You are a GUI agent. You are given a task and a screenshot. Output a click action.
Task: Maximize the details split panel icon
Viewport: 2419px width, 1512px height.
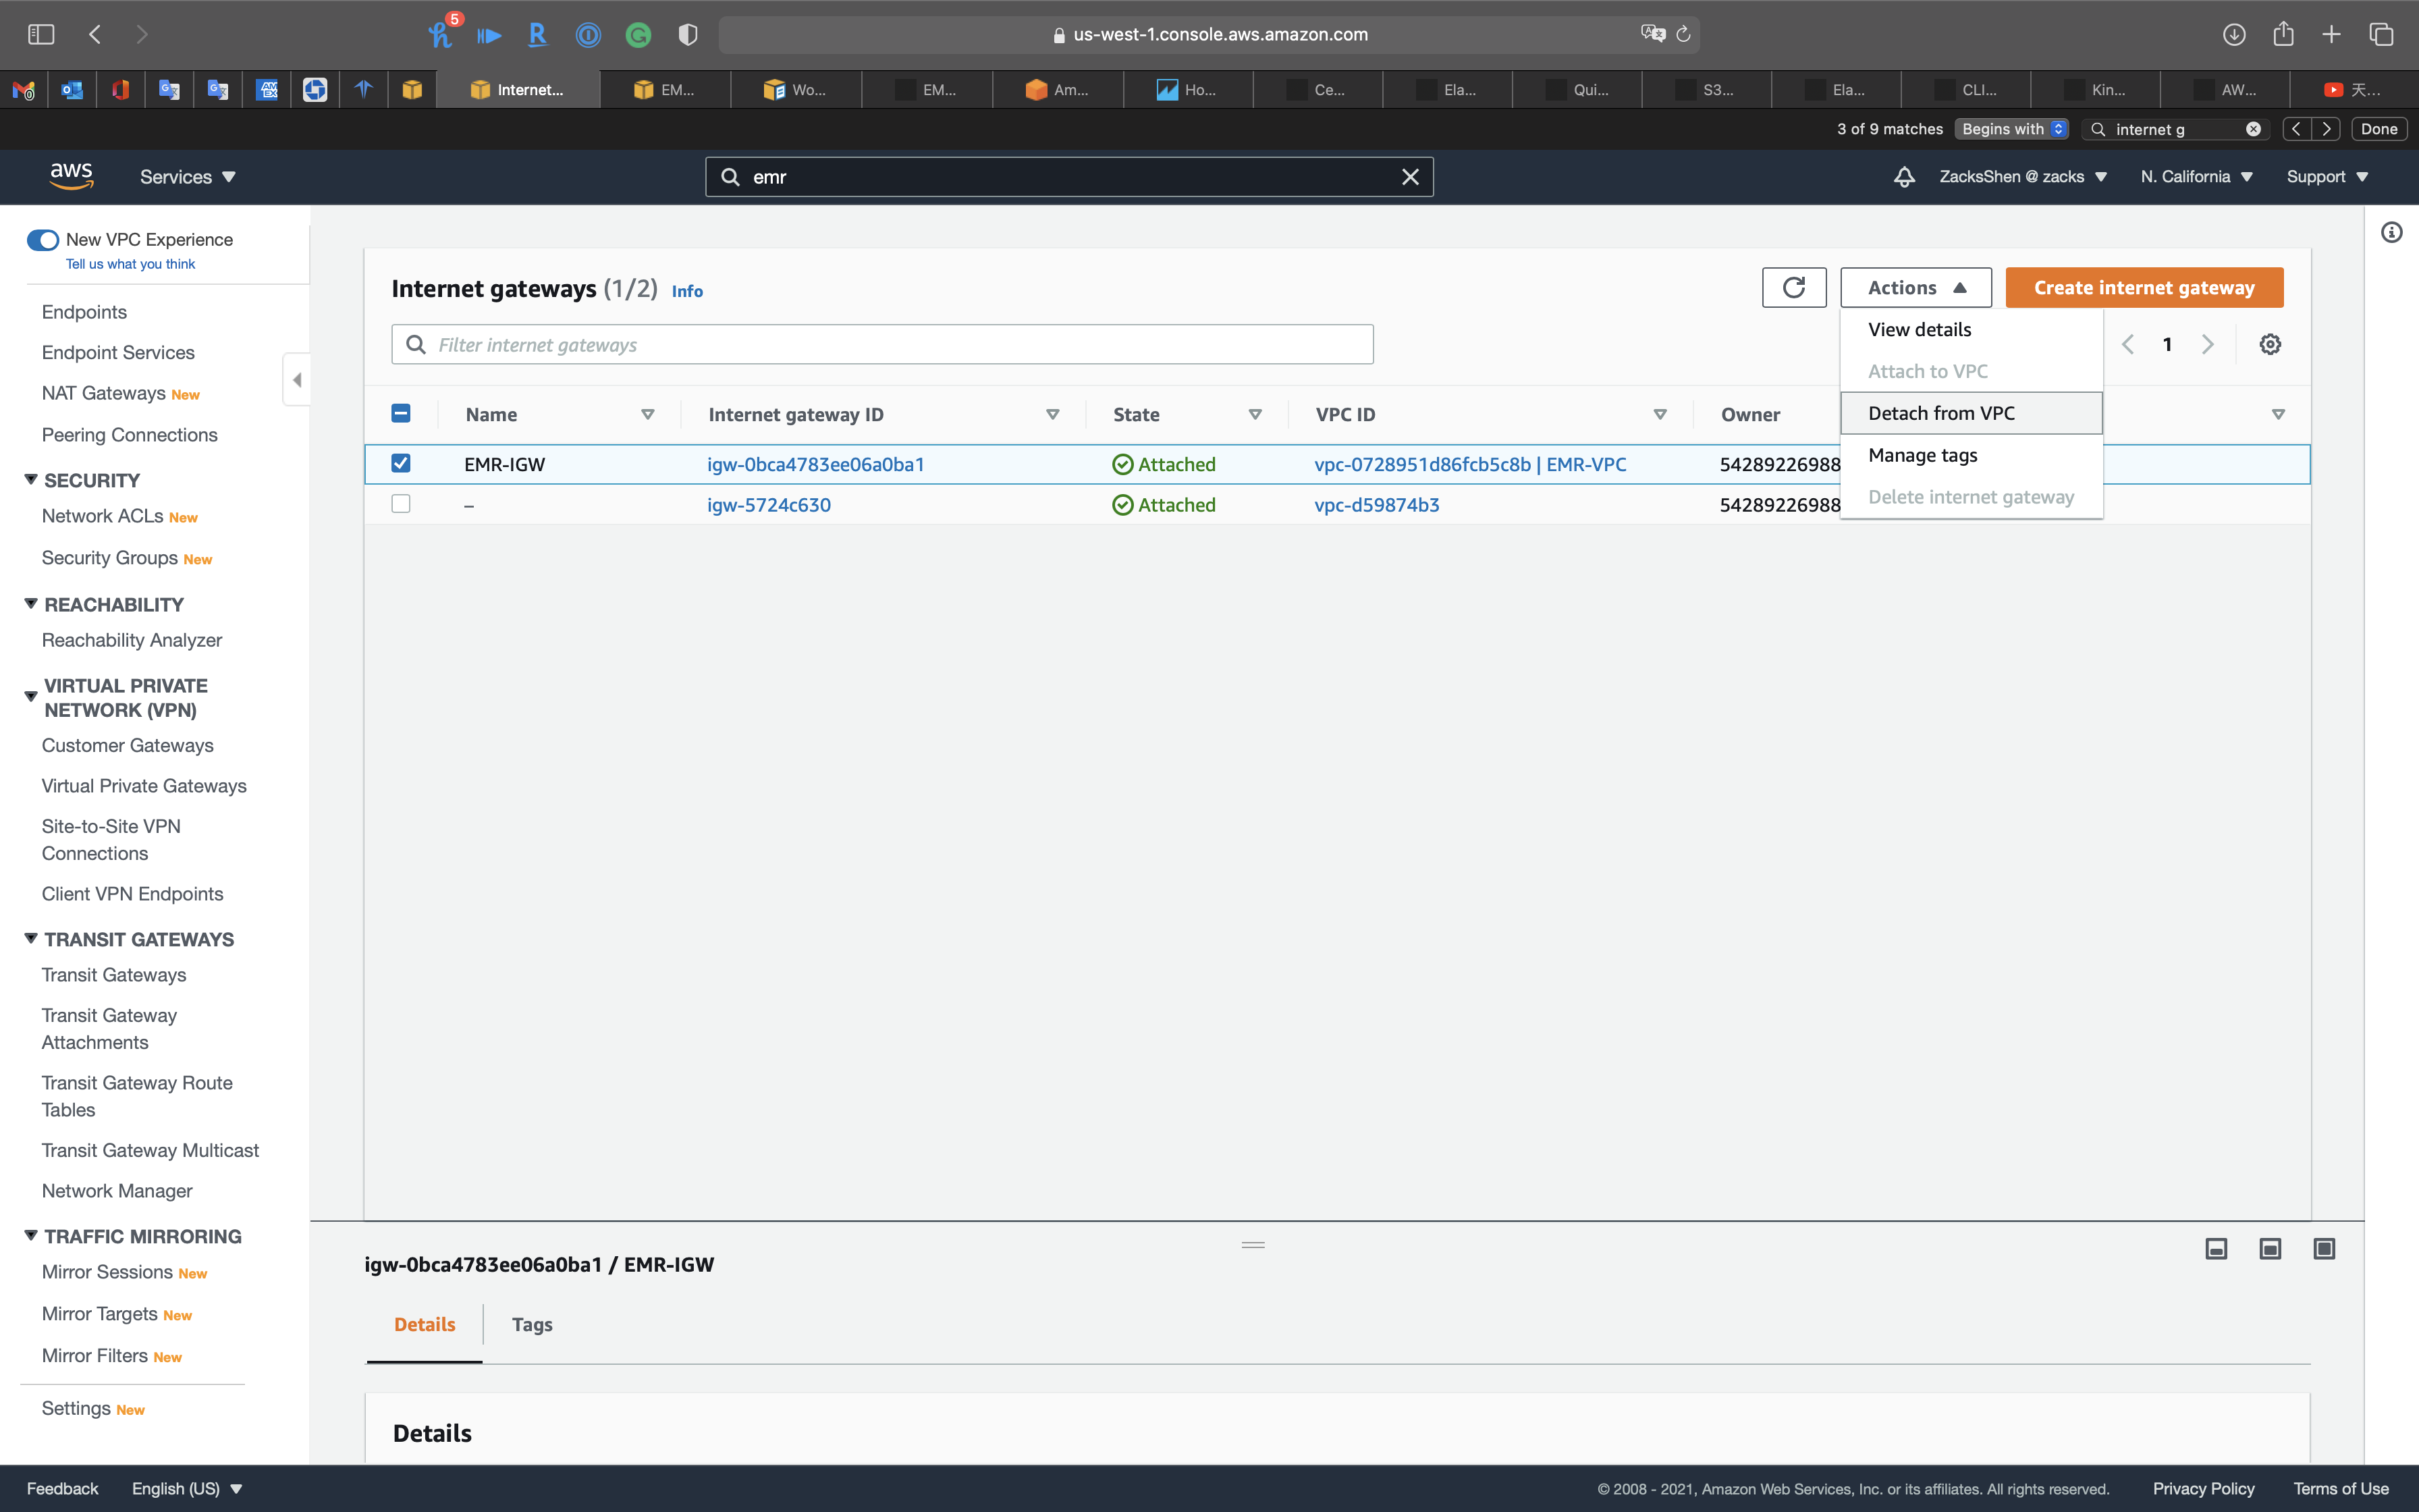pyautogui.click(x=2323, y=1248)
